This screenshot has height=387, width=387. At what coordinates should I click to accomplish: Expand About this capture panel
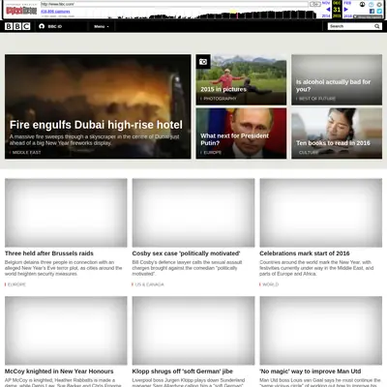[368, 16]
